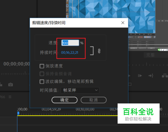Confirm the dialog with the 确定 button
This screenshot has height=132, width=168.
[x=65, y=100]
